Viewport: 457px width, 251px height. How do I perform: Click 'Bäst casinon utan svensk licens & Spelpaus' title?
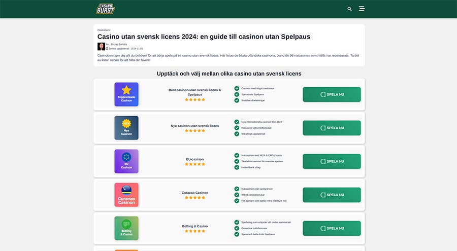point(194,92)
